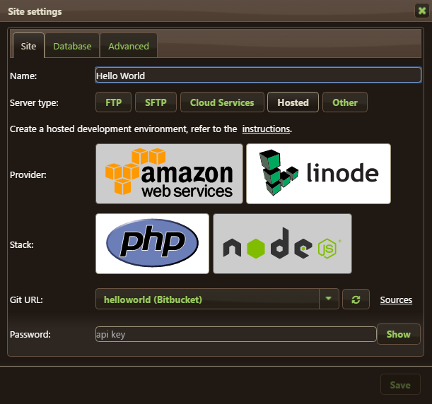Open the Sources link
The height and width of the screenshot is (404, 432).
396,299
